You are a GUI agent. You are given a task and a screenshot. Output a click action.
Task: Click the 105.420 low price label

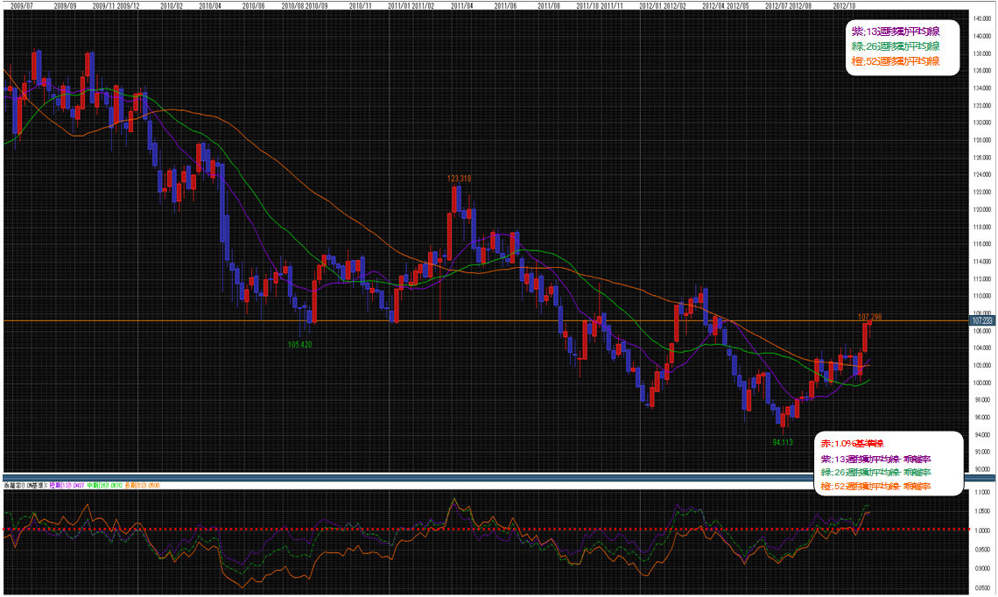point(300,345)
